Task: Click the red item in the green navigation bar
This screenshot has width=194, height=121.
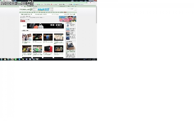Action: [x=65, y=12]
